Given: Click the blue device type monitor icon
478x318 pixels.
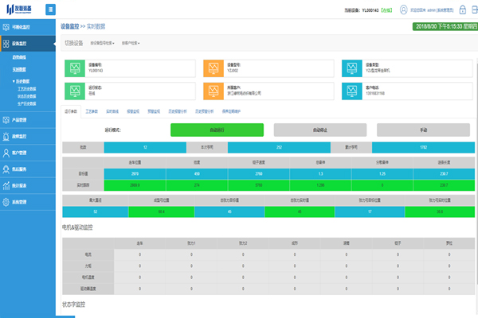Looking at the screenshot, I should click(354, 68).
